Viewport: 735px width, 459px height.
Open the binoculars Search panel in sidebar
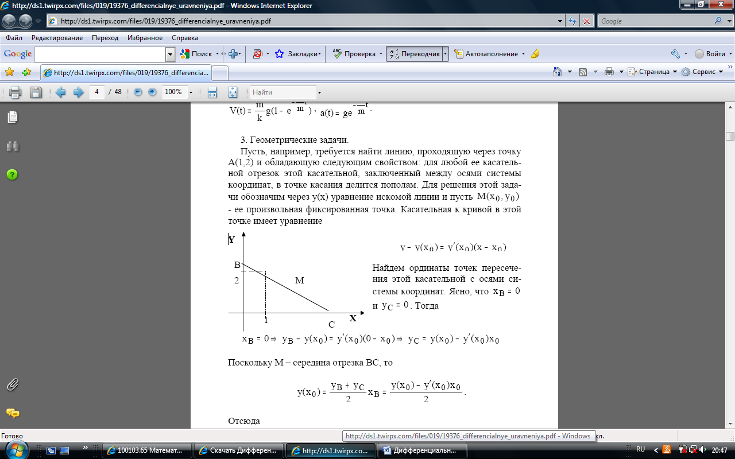click(13, 146)
